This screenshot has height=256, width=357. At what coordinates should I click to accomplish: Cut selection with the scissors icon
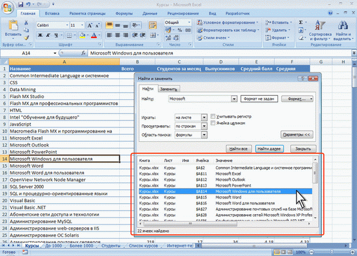[x=26, y=22]
